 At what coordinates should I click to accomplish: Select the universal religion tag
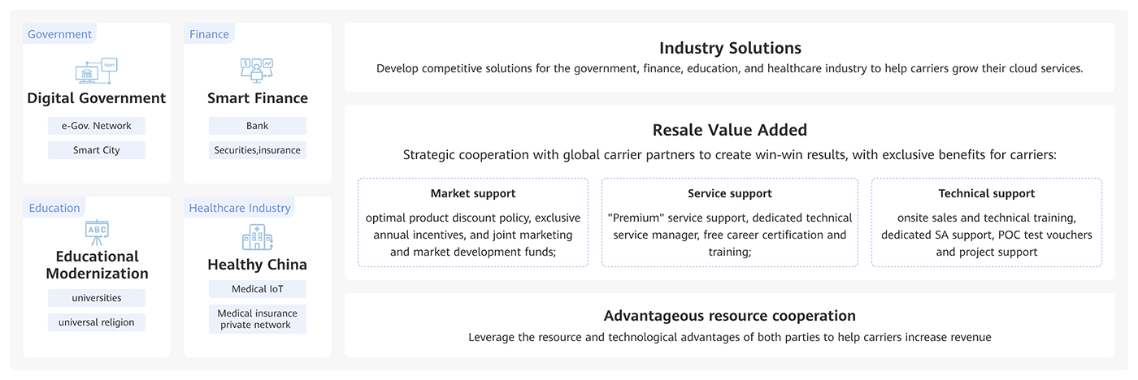tap(97, 322)
